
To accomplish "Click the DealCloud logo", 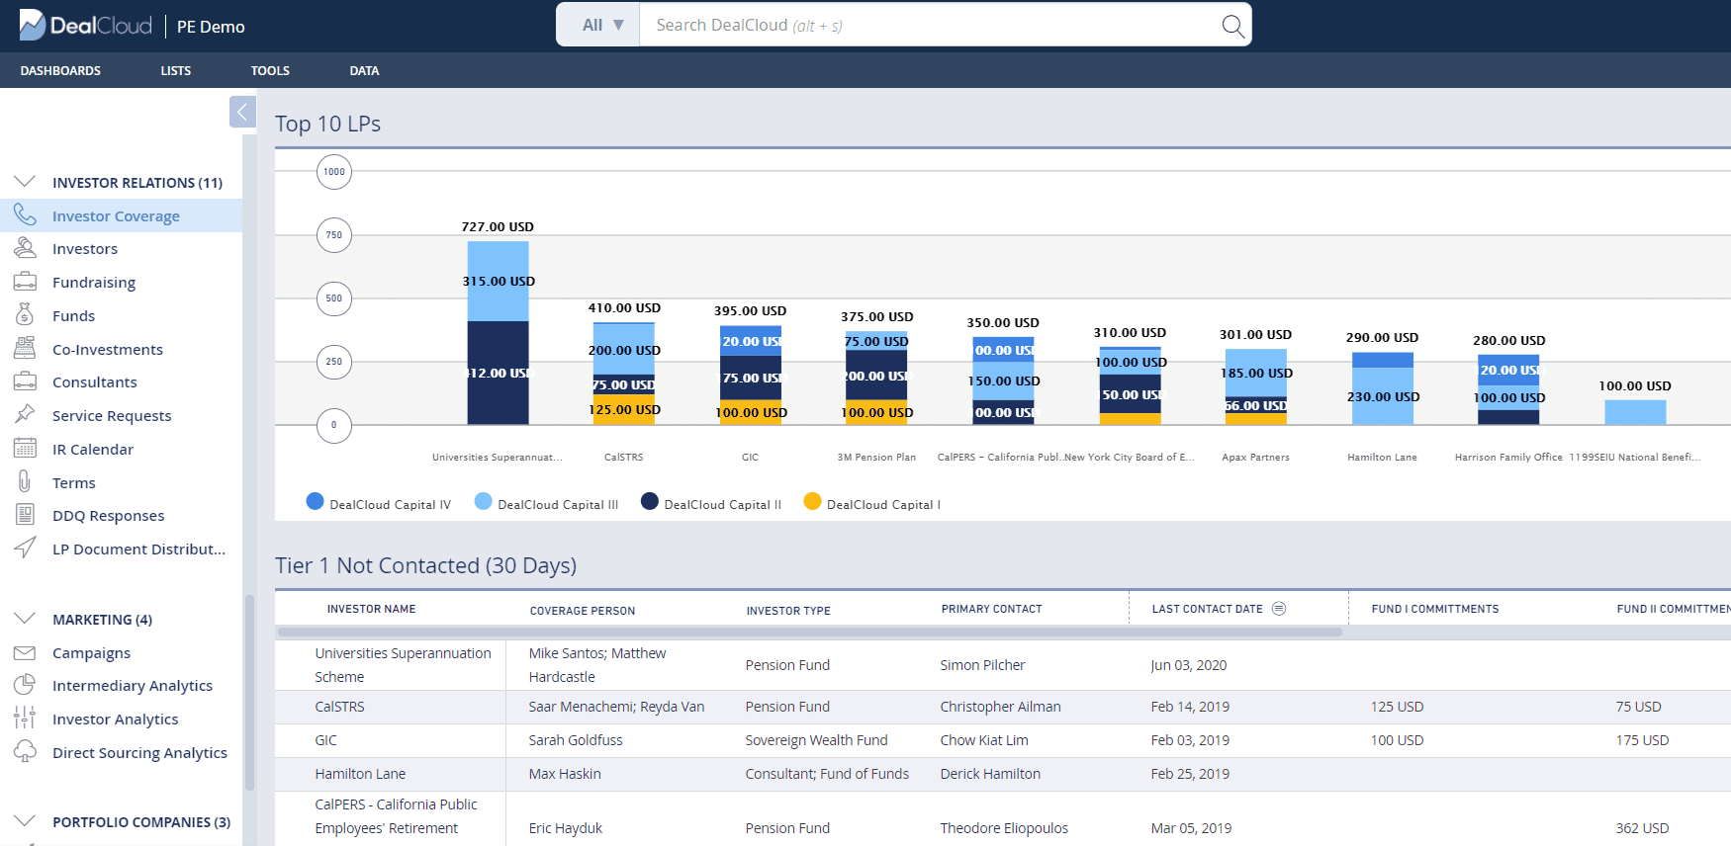I will coord(86,26).
